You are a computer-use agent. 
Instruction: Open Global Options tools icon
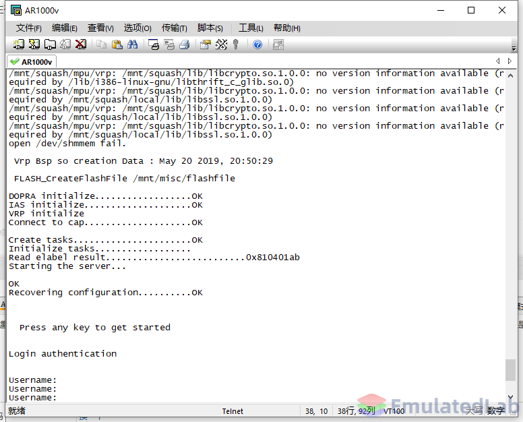(221, 44)
